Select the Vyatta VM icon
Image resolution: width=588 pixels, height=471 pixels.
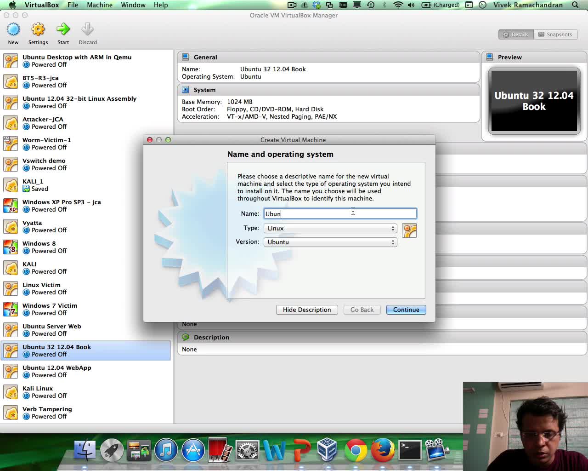tap(11, 226)
